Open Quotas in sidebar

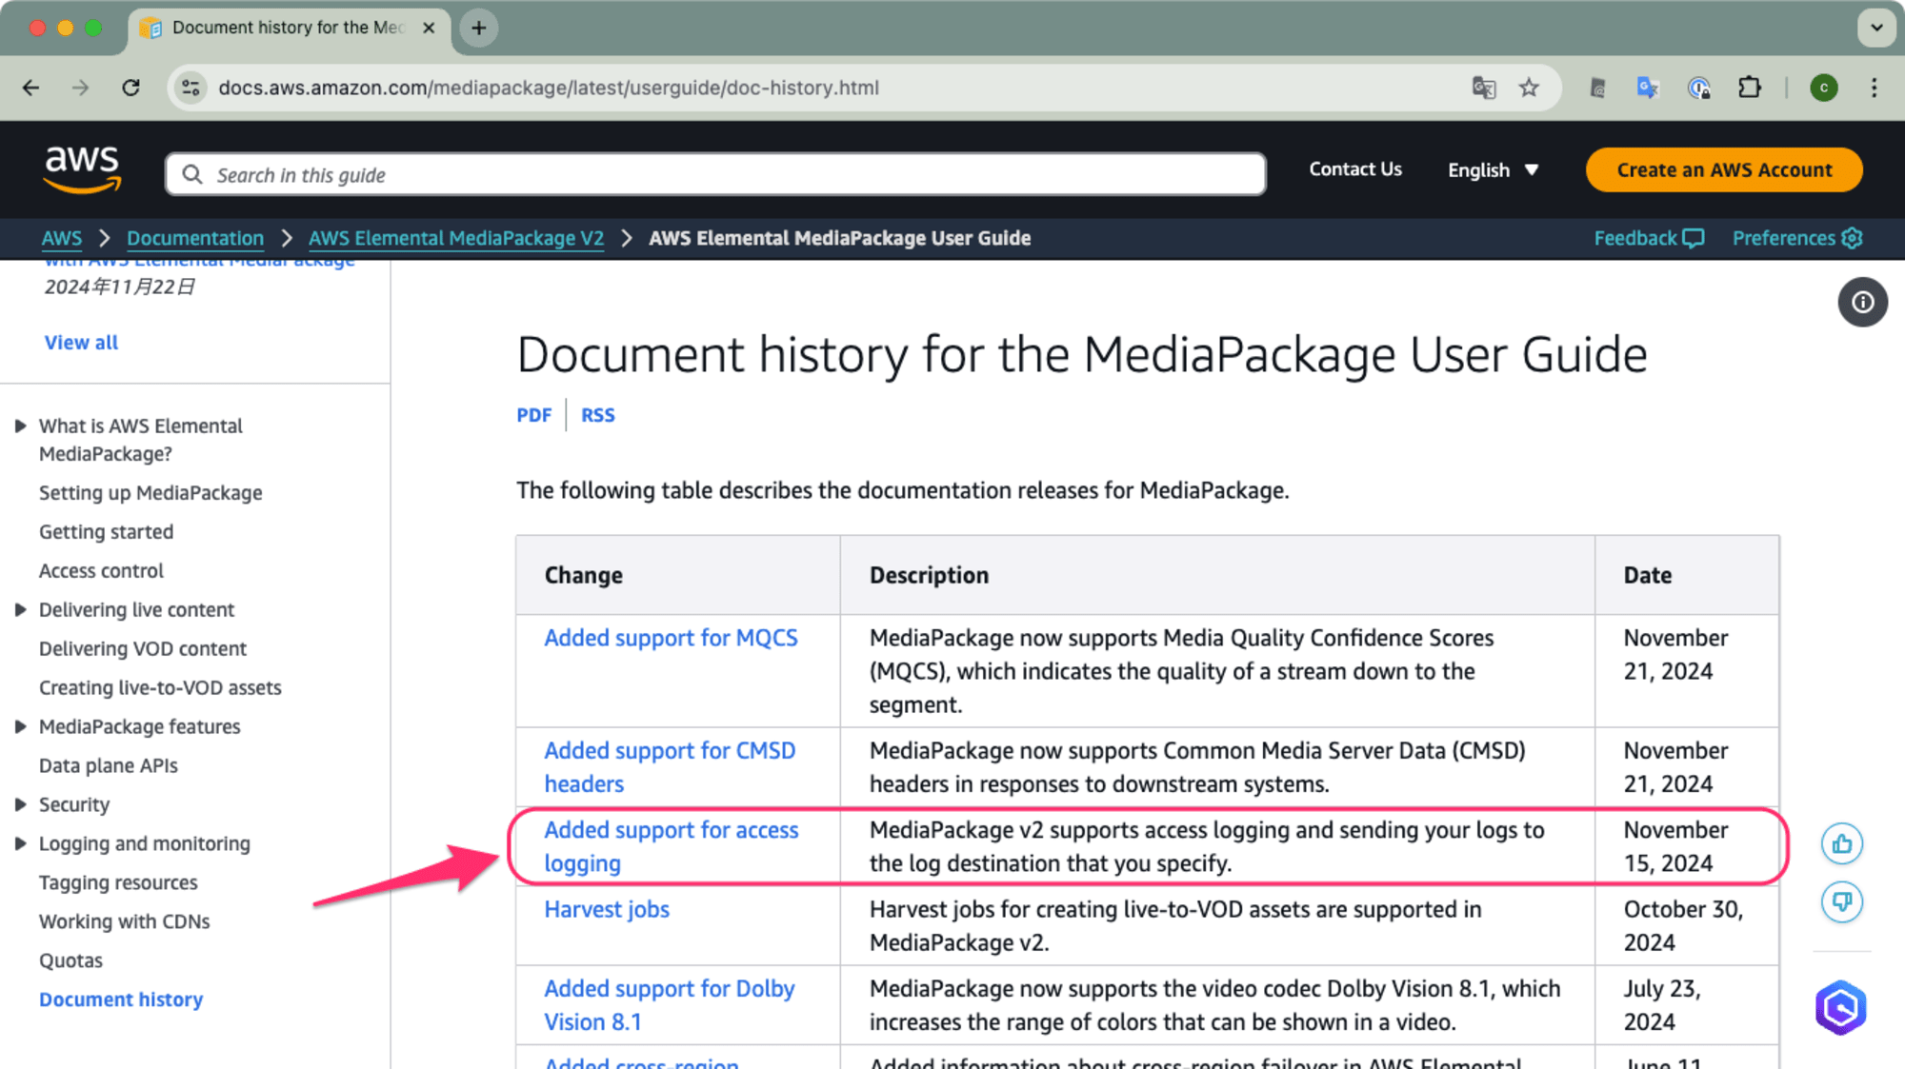(70, 961)
